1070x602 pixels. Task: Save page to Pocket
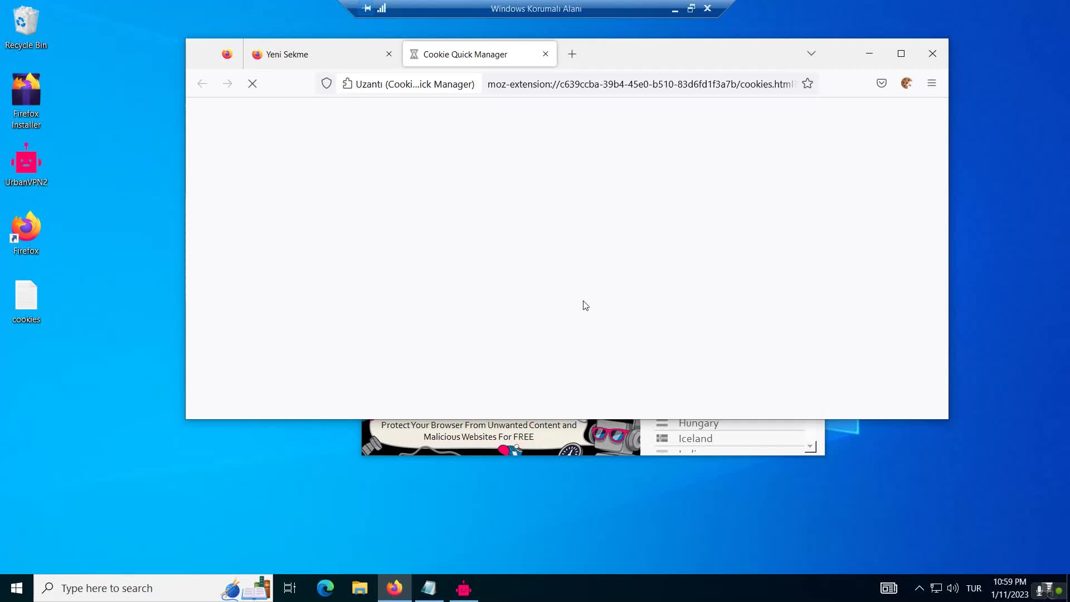[881, 83]
